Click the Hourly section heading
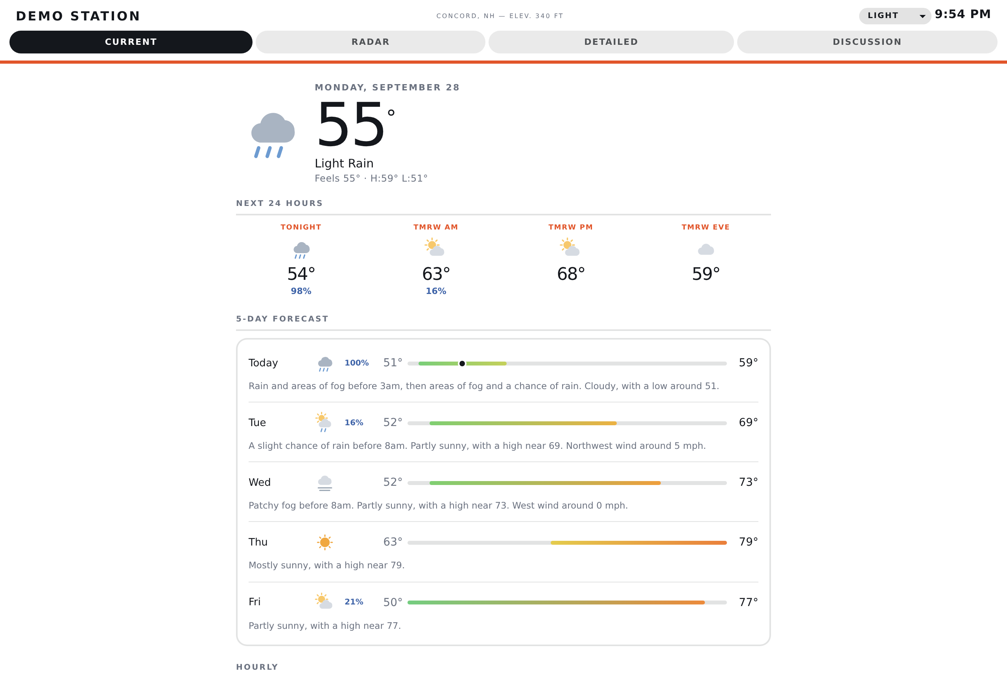The image size is (1007, 676). 257,667
